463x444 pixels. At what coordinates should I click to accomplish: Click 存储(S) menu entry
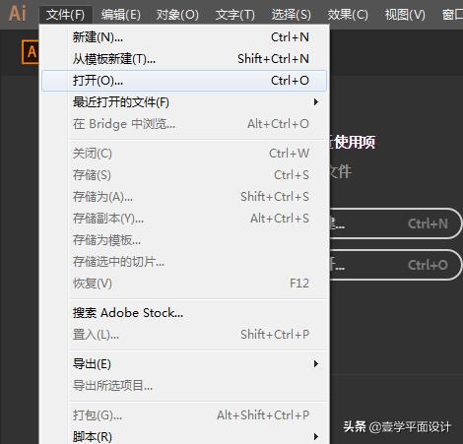click(184, 175)
